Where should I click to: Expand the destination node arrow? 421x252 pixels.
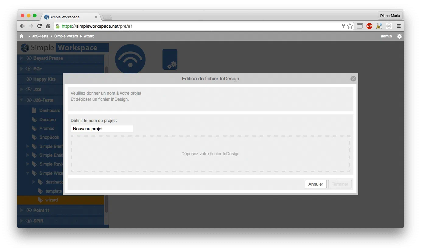point(34,182)
